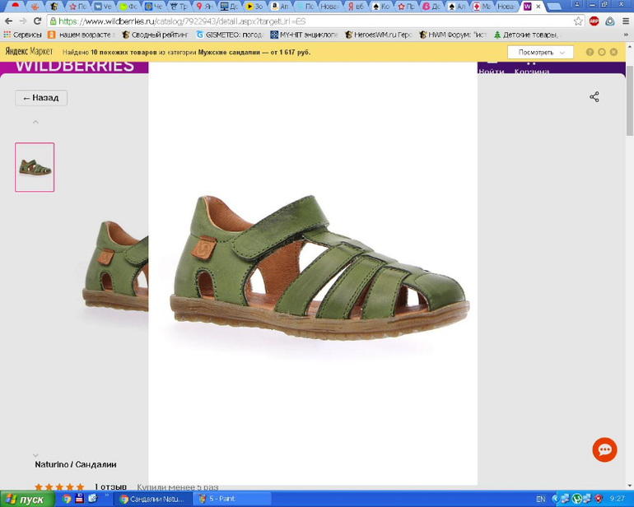
Task: Close the Yandex Market bar
Action: pos(613,52)
